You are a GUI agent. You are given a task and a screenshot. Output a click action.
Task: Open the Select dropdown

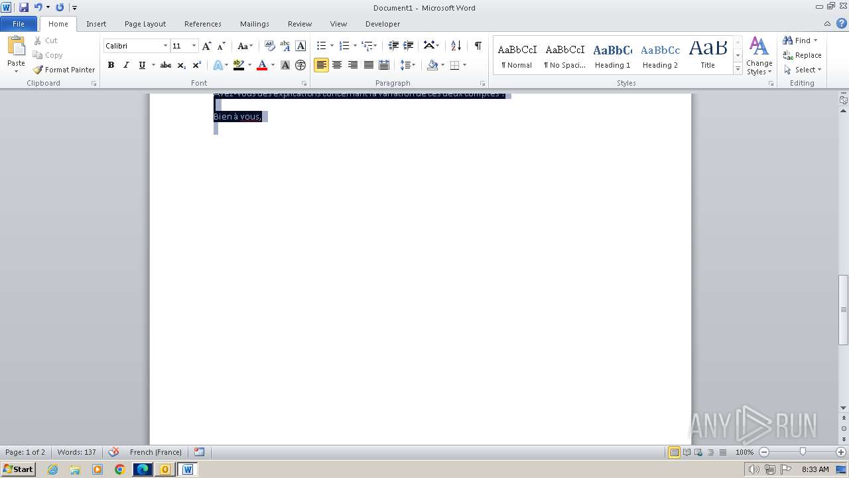coord(803,70)
